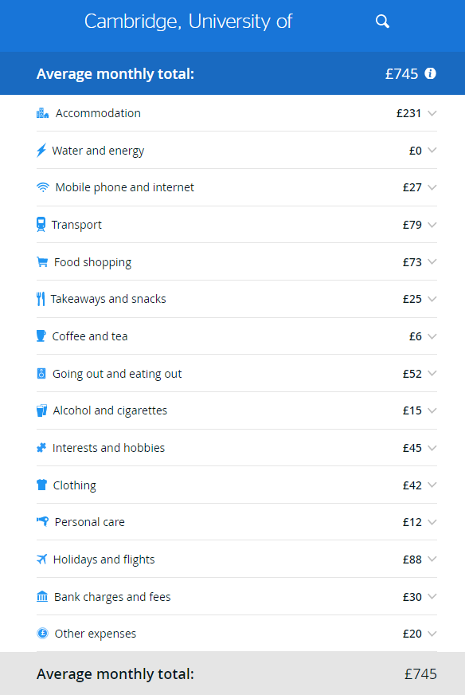Click the wifi icon for Mobile phone and internet

[x=42, y=187]
